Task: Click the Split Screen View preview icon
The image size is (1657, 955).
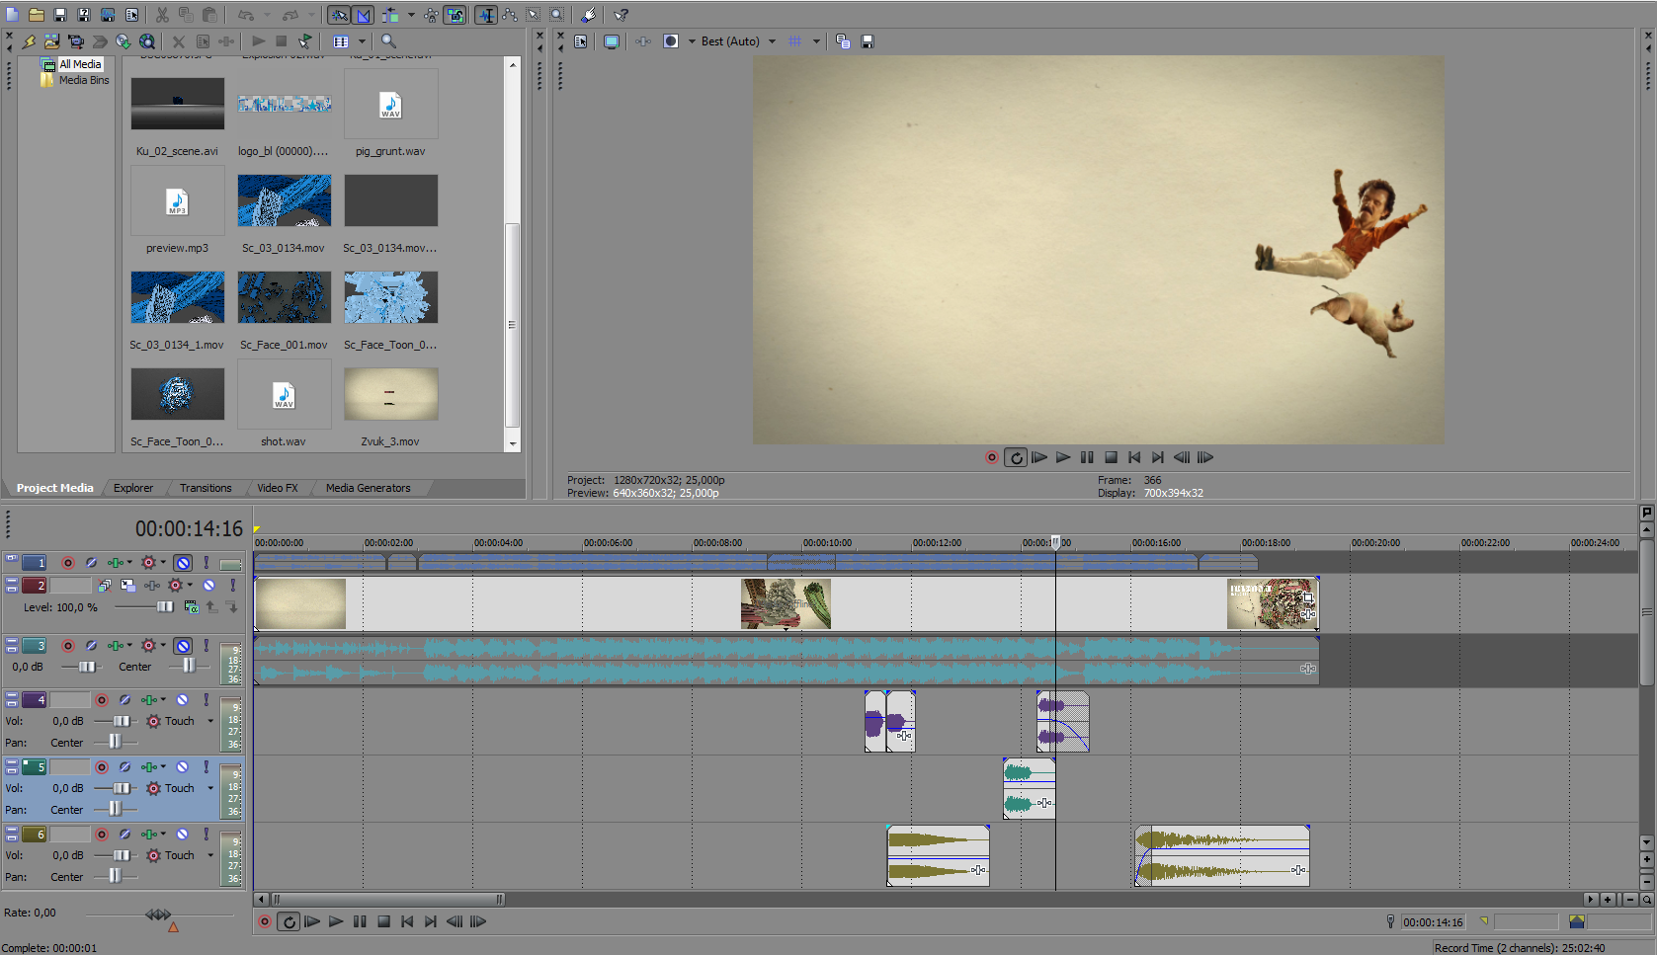Action: coord(671,41)
